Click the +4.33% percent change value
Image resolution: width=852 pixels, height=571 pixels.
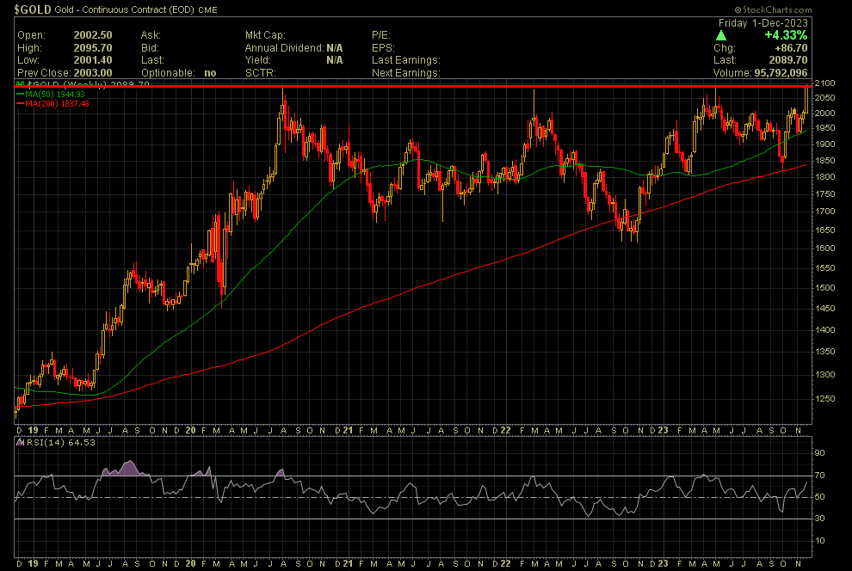[x=786, y=35]
